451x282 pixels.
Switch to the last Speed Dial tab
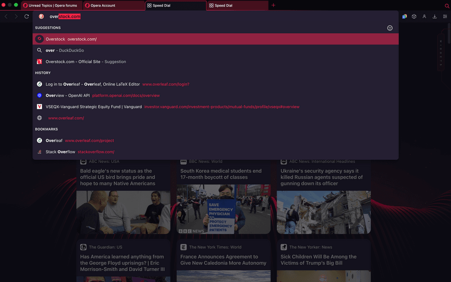click(x=238, y=6)
